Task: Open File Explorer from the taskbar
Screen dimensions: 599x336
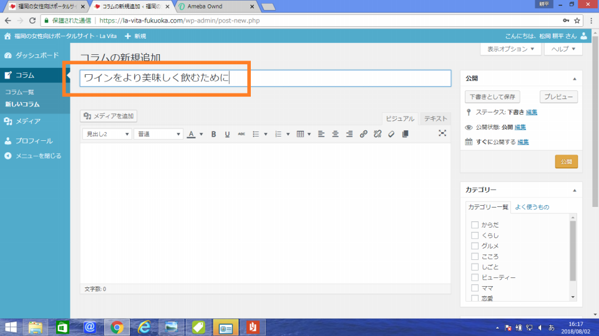Action: tap(36, 327)
